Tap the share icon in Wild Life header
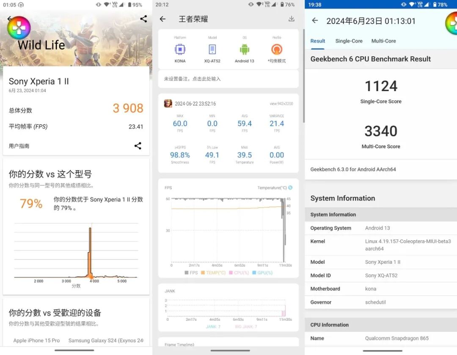 tap(143, 19)
